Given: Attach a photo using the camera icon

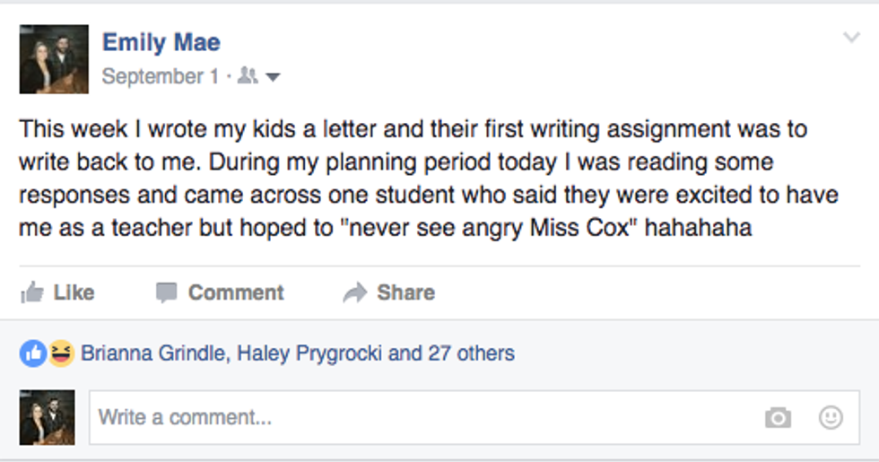Looking at the screenshot, I should pos(778,417).
